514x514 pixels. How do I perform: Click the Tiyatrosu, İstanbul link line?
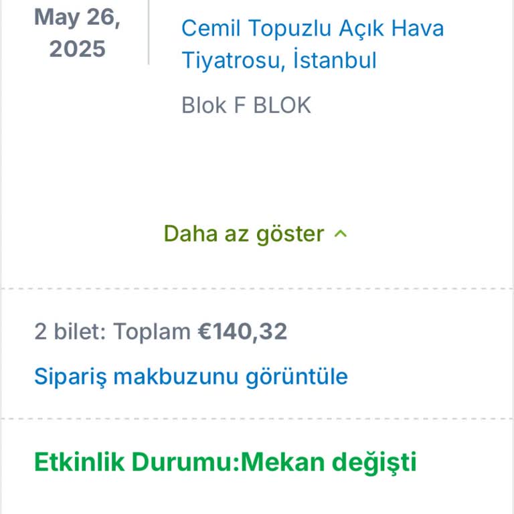pyautogui.click(x=278, y=60)
